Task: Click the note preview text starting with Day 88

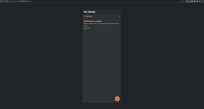Action: pyautogui.click(x=101, y=24)
